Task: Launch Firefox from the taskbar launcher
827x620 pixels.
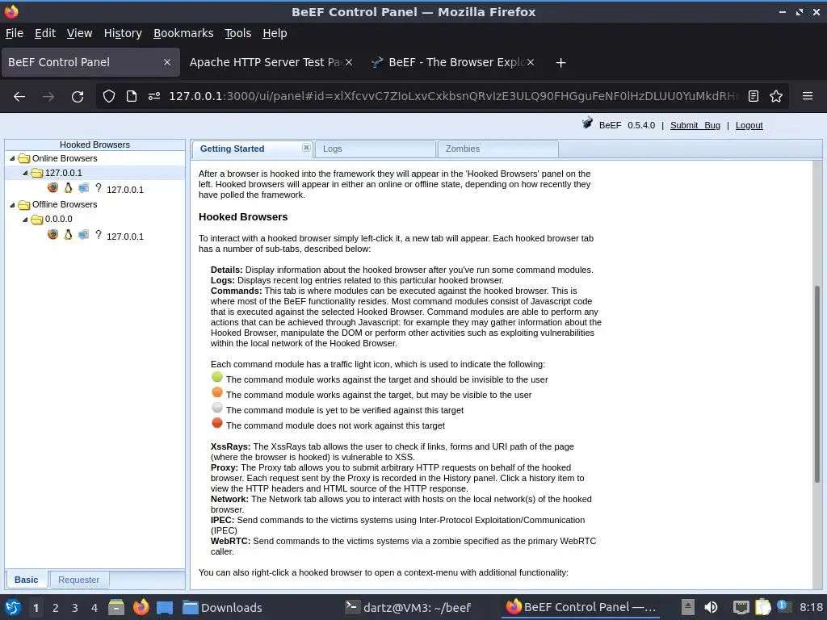Action: tap(141, 607)
